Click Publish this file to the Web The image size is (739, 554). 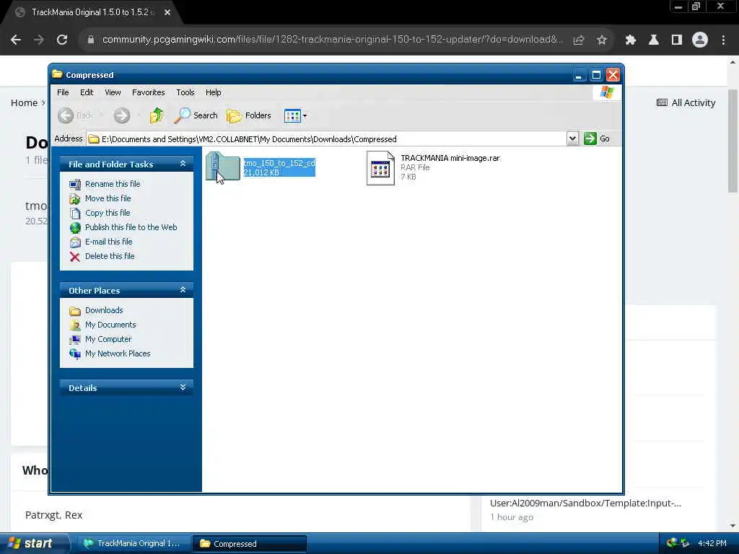(131, 227)
